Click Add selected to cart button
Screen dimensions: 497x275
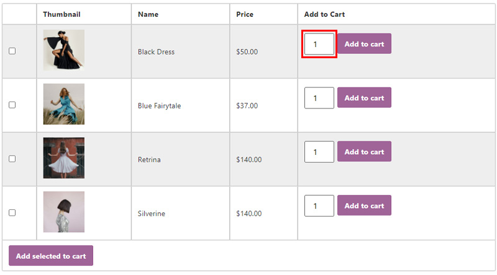(x=51, y=256)
